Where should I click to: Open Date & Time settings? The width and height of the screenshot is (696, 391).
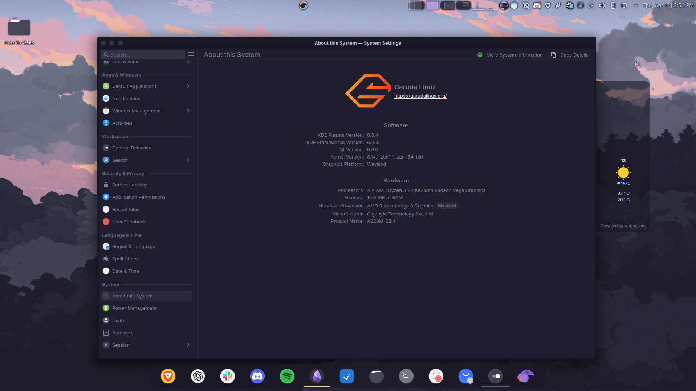click(x=146, y=271)
